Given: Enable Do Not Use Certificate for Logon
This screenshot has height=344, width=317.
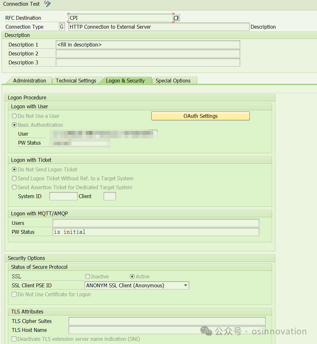Looking at the screenshot, I should (x=13, y=294).
